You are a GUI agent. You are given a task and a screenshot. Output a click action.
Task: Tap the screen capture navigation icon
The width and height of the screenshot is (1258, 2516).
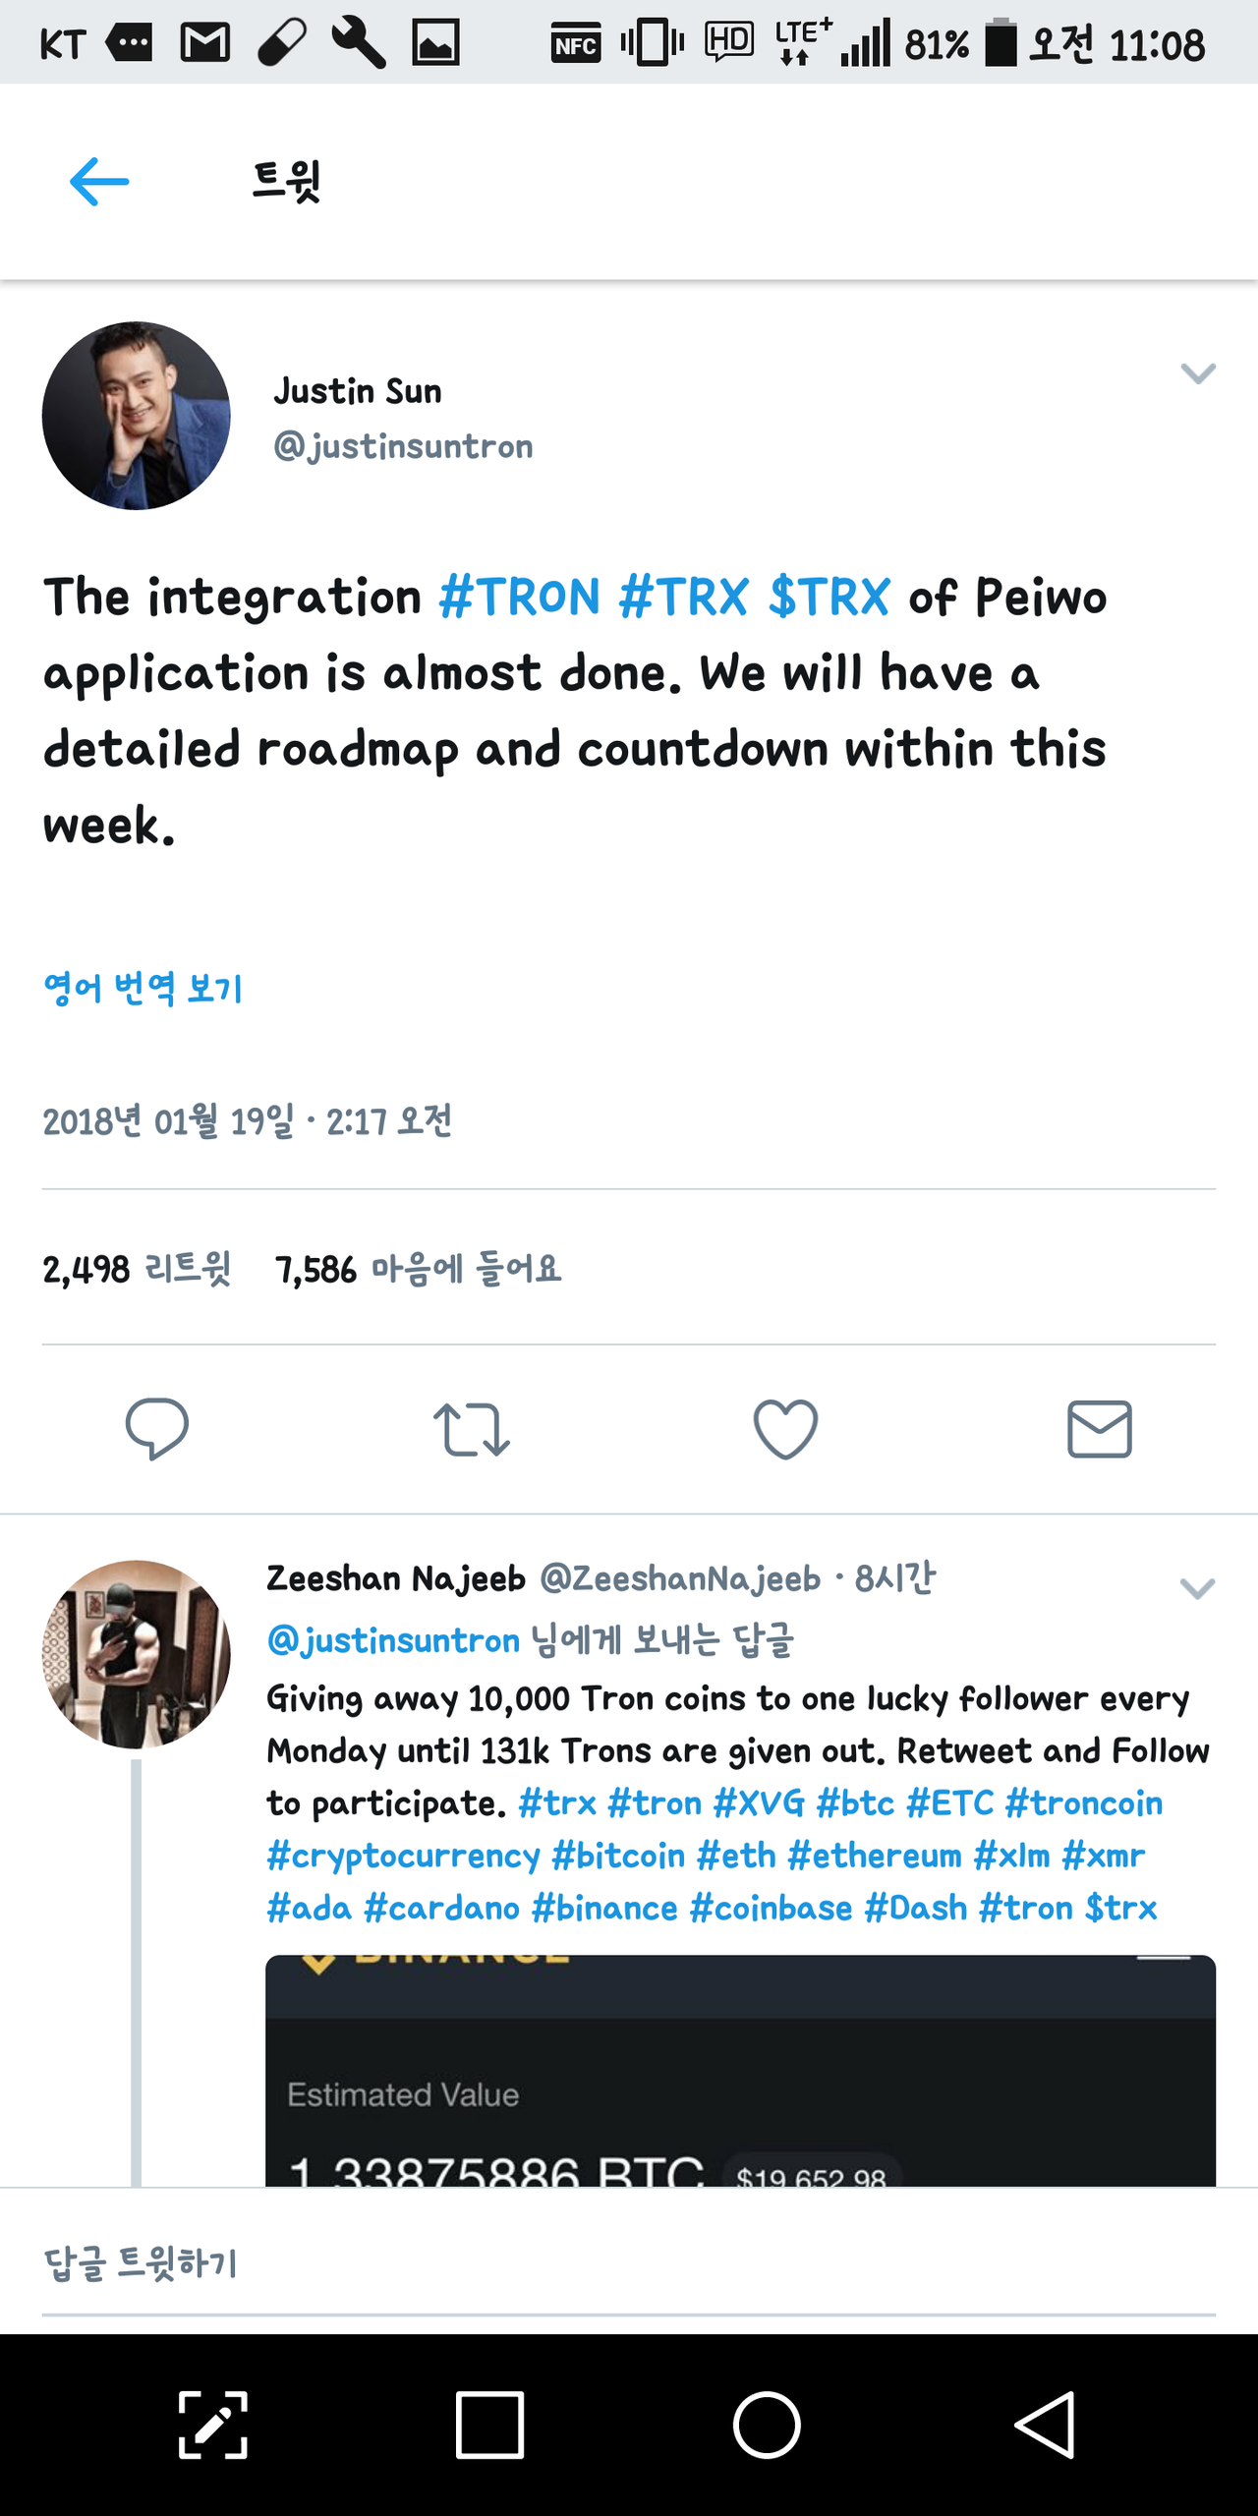pyautogui.click(x=212, y=2425)
